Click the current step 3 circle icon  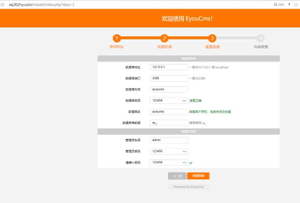[x=212, y=39]
